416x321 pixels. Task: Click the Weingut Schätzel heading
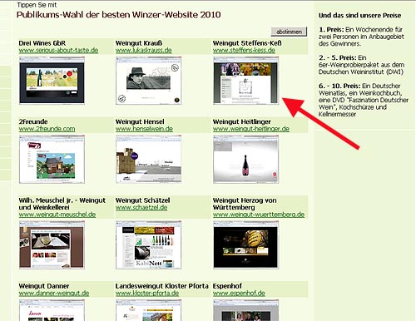pyautogui.click(x=143, y=200)
